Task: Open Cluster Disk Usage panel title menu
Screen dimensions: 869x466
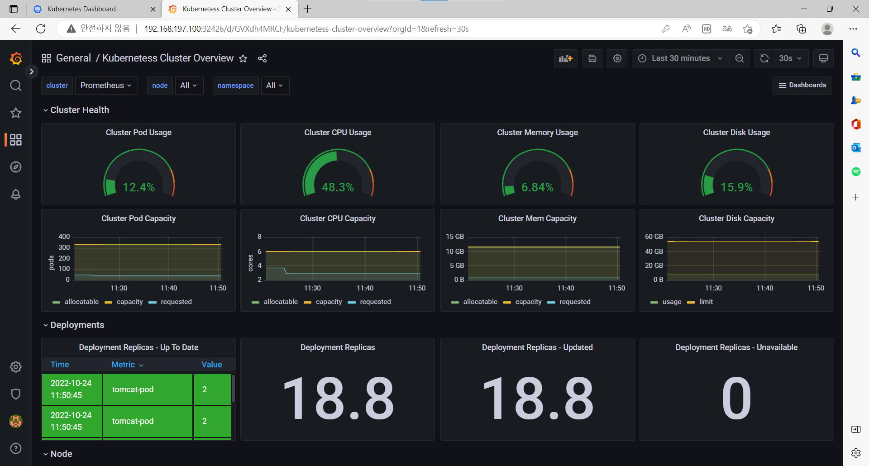Action: pos(736,133)
